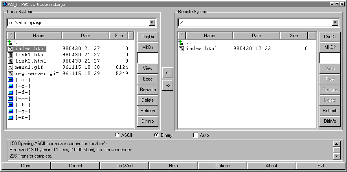
Task: Click the local MkDir button
Action: coord(148,47)
